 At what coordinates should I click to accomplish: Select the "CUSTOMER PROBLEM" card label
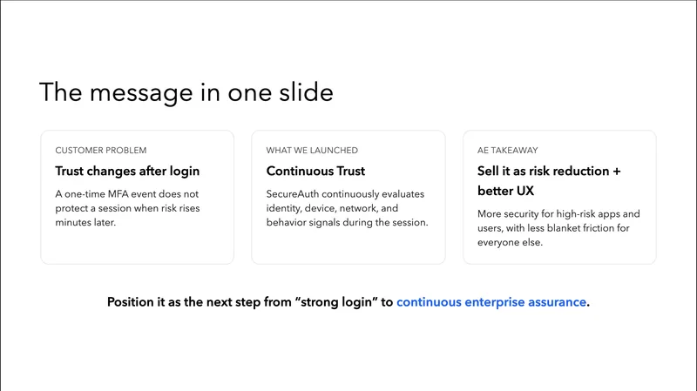101,151
